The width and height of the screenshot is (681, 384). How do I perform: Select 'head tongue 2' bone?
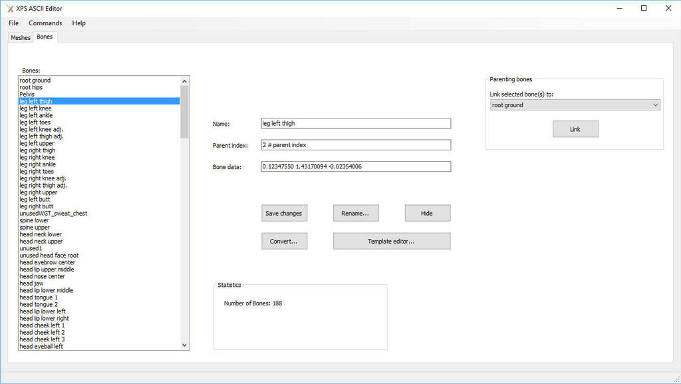(99, 305)
